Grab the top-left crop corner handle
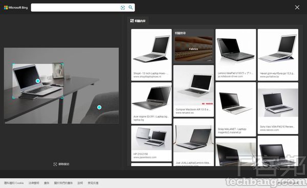307x188 pixels. (13, 65)
